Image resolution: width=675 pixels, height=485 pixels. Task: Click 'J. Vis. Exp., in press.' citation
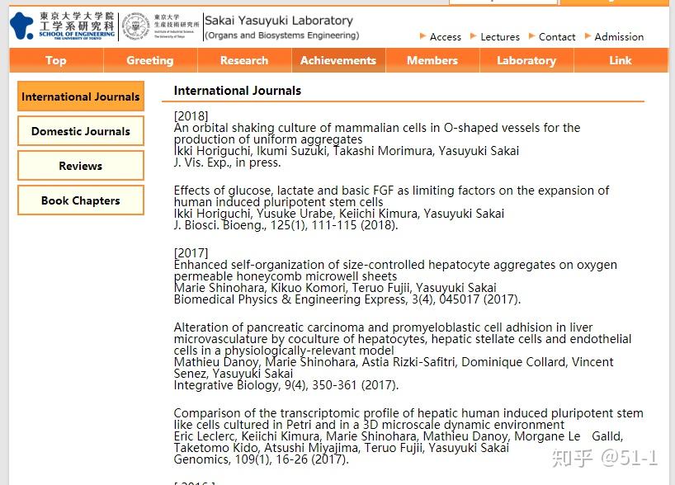point(227,162)
